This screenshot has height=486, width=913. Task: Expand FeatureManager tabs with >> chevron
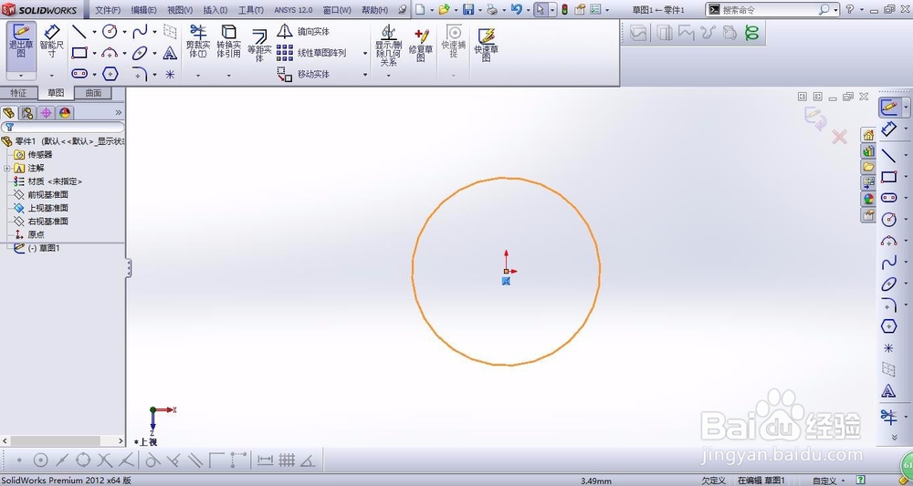point(118,112)
